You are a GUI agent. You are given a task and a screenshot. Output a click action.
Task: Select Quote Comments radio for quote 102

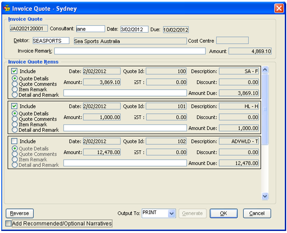click(15, 154)
